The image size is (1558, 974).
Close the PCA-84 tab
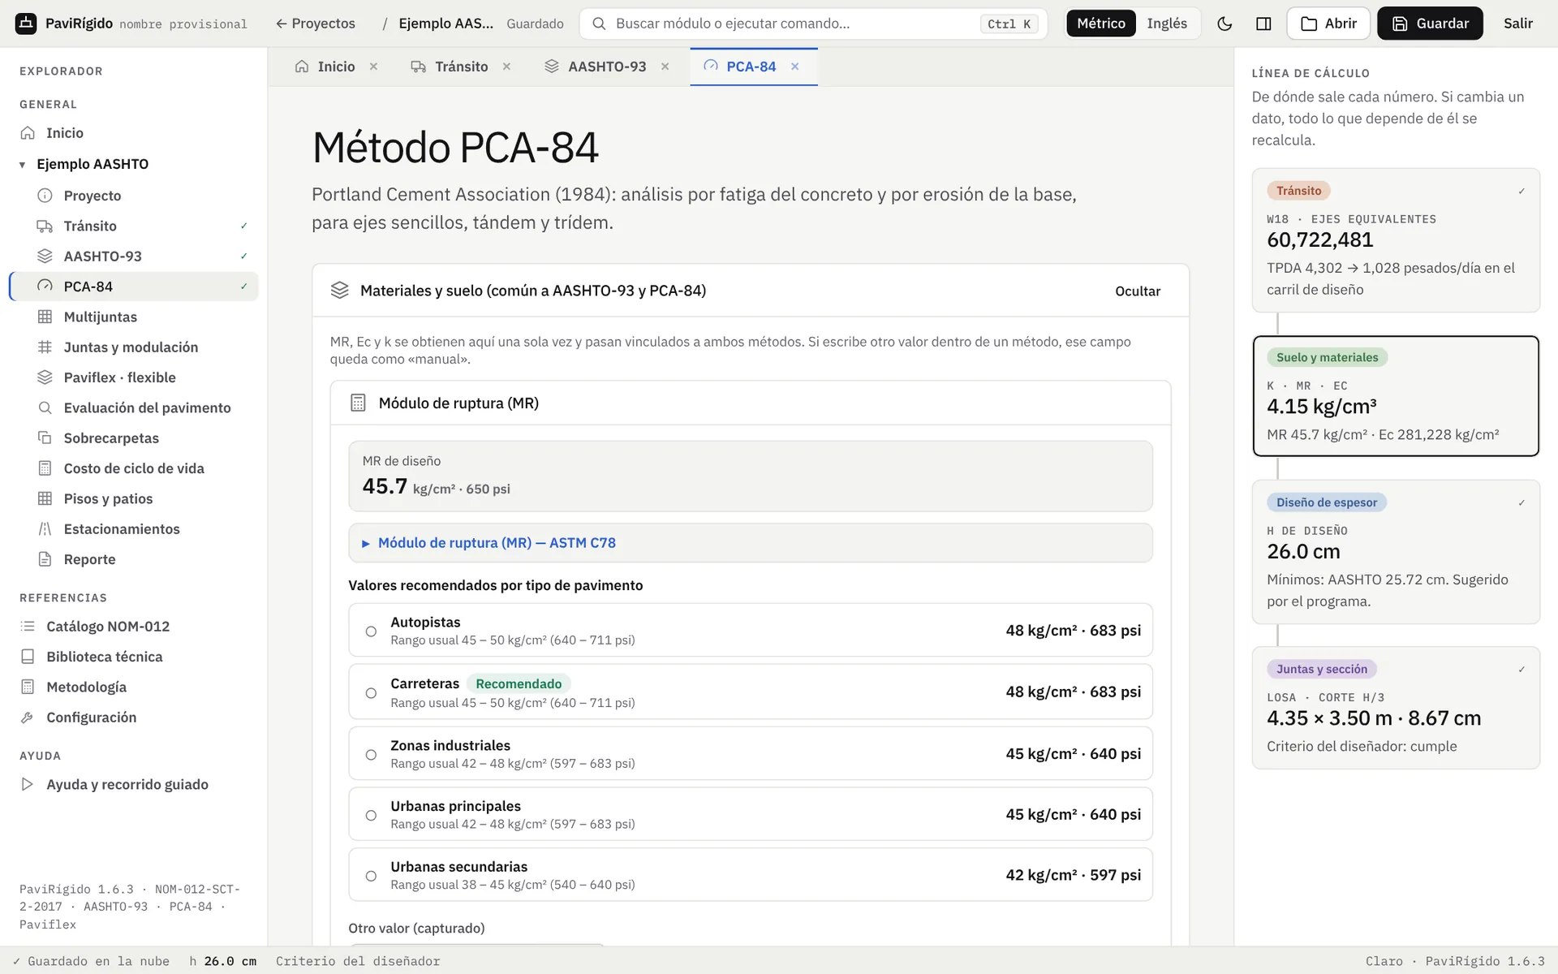795,67
